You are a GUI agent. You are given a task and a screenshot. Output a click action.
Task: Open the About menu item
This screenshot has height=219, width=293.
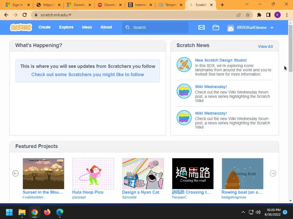[106, 27]
